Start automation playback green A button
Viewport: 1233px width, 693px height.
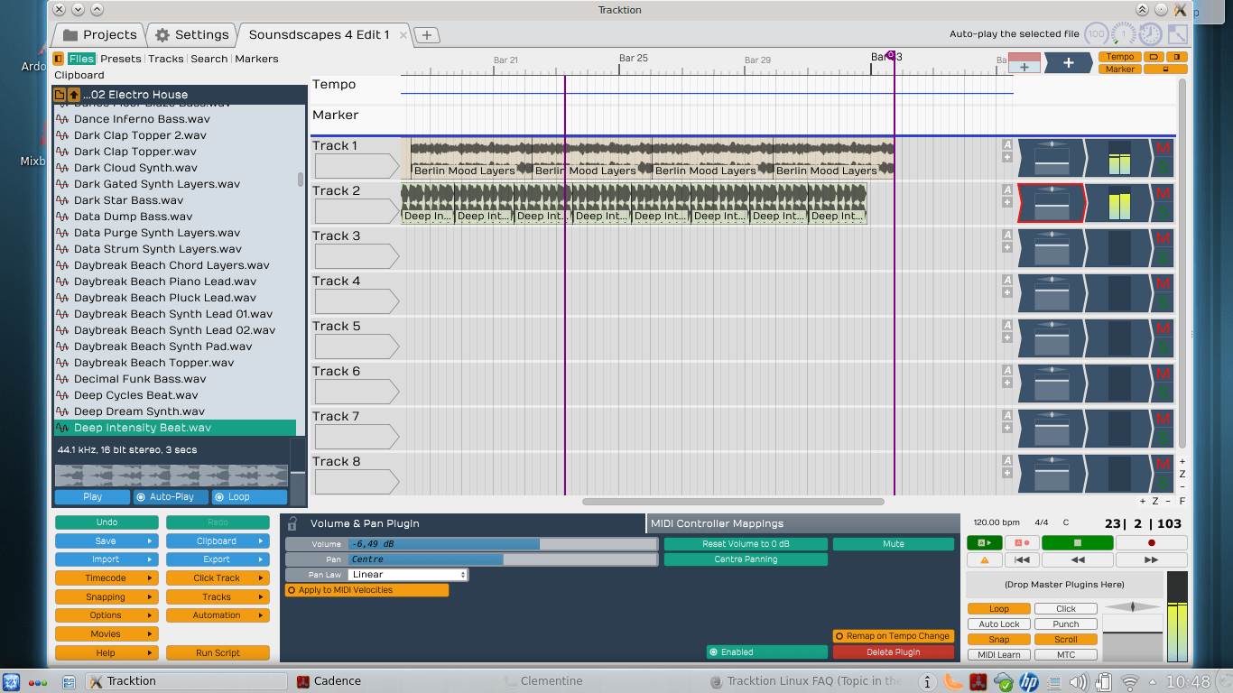985,543
